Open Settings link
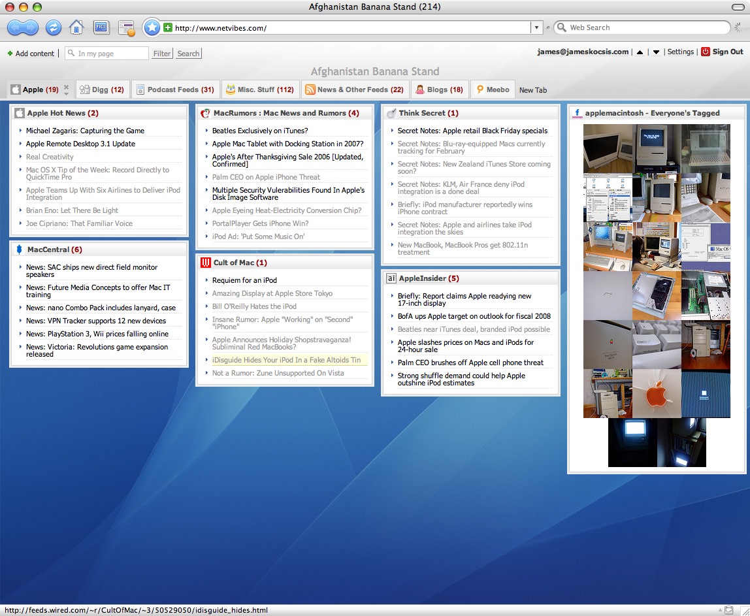The image size is (750, 616). [x=680, y=52]
